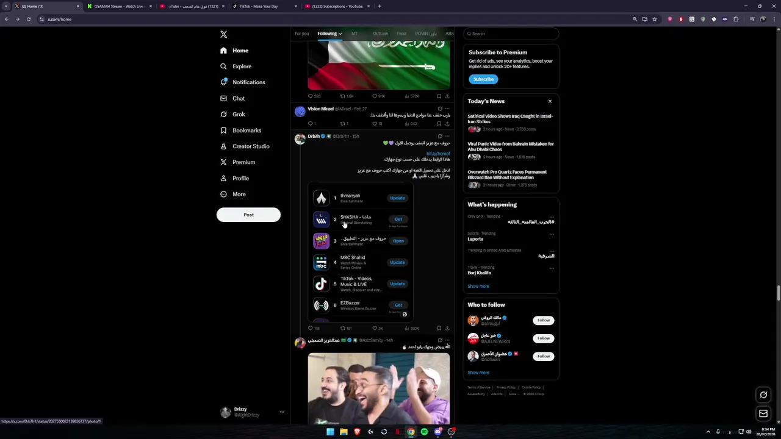Open the bit.ly/horoof link
The width and height of the screenshot is (781, 439).
point(438,154)
